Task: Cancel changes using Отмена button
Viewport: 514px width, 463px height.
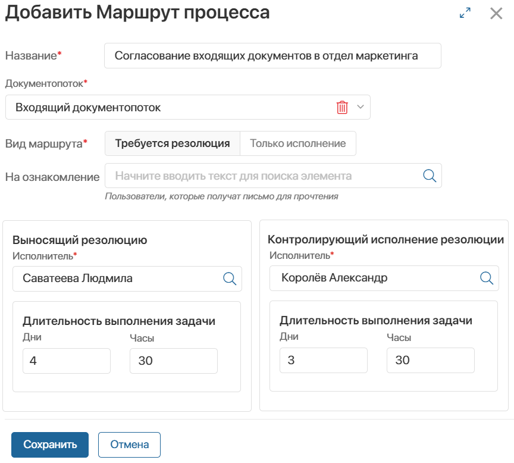Action: [129, 445]
